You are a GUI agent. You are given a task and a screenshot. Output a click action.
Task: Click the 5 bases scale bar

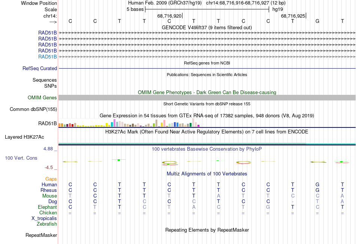[x=207, y=9]
